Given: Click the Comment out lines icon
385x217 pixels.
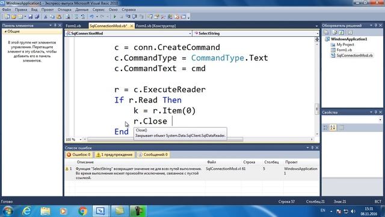Looking at the screenshot, I should [76, 17].
